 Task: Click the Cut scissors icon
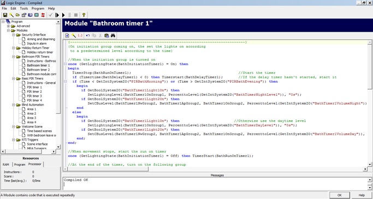pyautogui.click(x=100, y=36)
